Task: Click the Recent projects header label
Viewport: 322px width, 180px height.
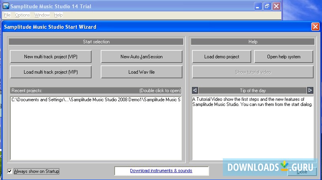Action: 27,91
